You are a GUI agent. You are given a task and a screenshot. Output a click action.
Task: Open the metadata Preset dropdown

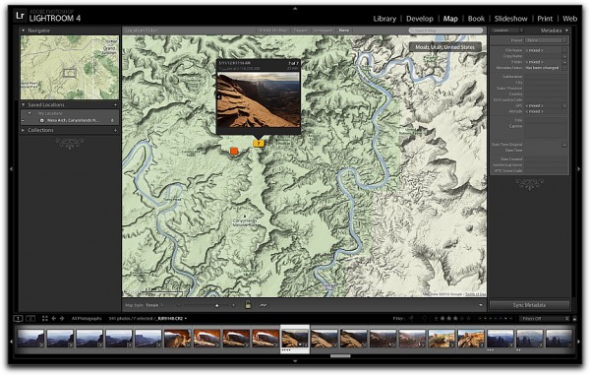[546, 40]
